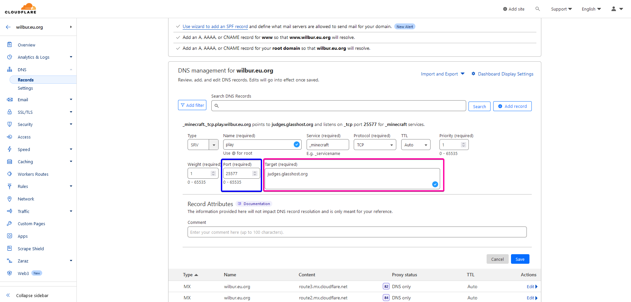
Task: Click the Target field judges.glasshost.org
Action: [x=352, y=179]
